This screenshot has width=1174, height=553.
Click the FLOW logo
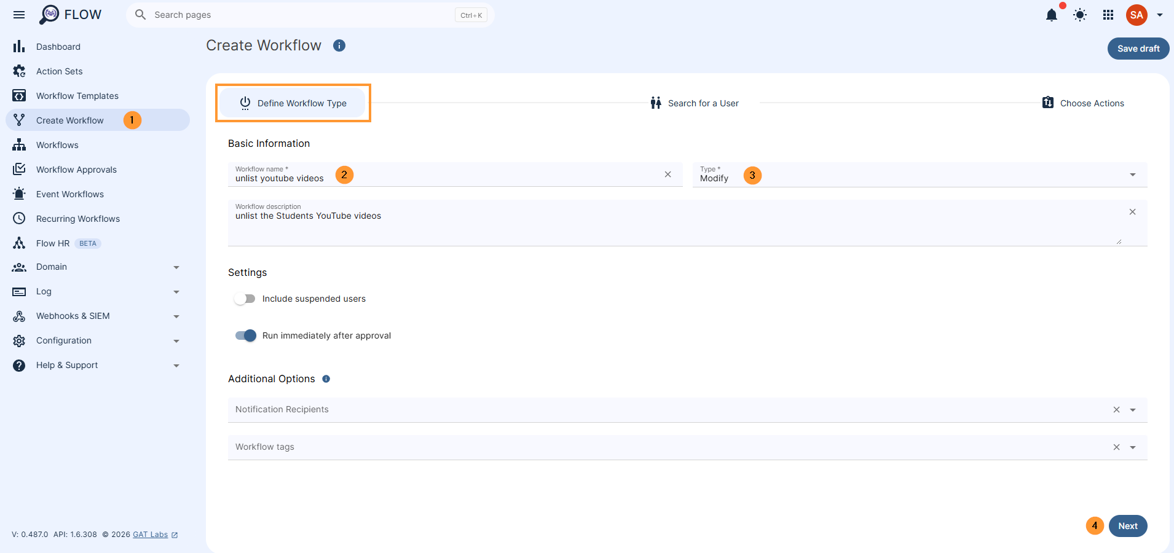tap(71, 15)
